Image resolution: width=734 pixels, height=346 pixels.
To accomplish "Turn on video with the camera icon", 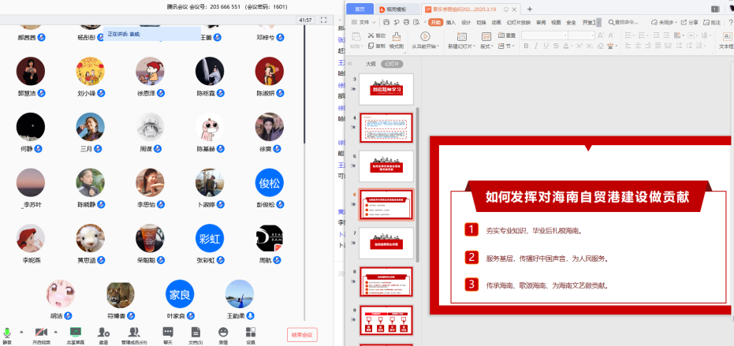I will pyautogui.click(x=40, y=333).
